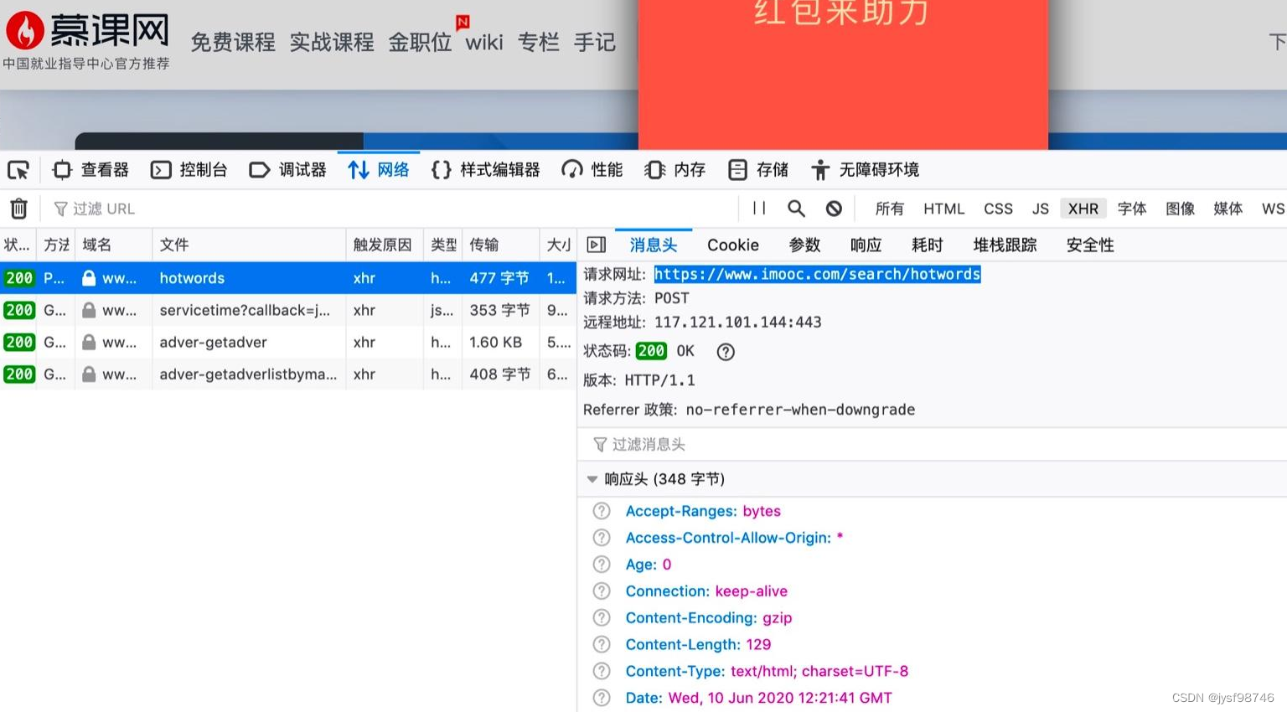Click help icon beside Access-Control-Allow-Origin
Image resolution: width=1287 pixels, height=712 pixels.
click(602, 538)
